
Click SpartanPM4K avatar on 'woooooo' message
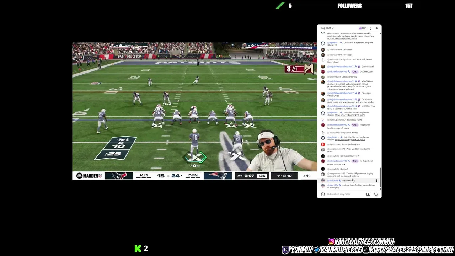point(323,55)
